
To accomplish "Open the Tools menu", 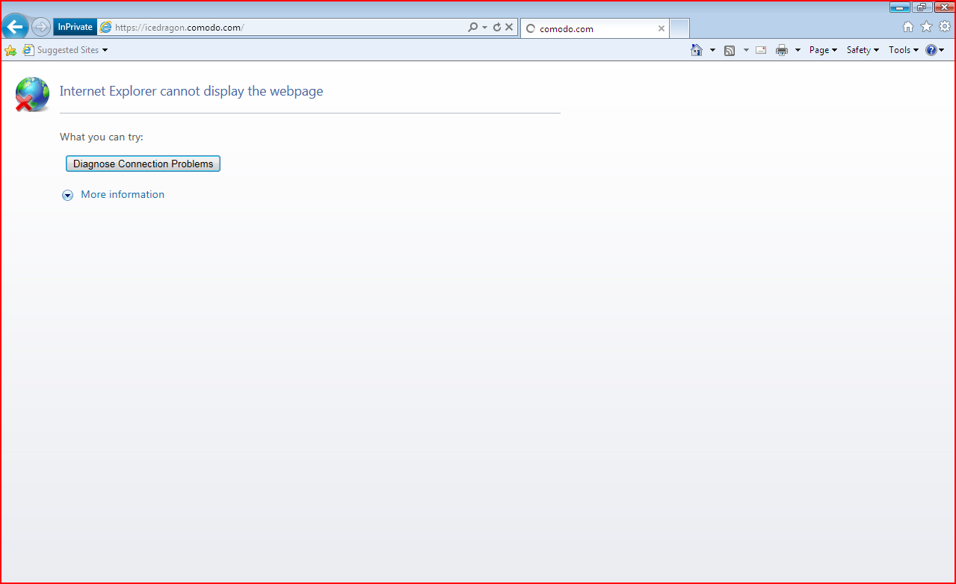I will [x=904, y=50].
